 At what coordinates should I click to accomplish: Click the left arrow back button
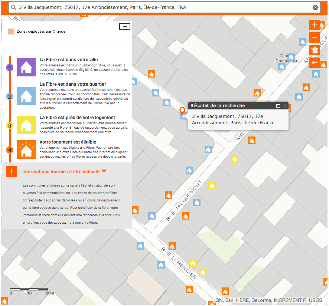tap(315, 62)
